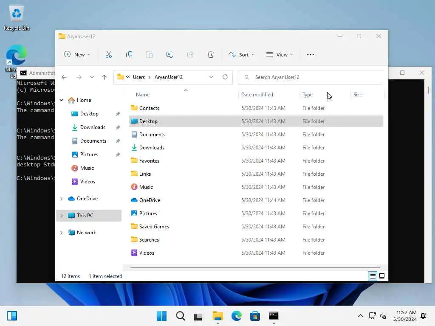Open Widgets panel on taskbar

(12, 316)
